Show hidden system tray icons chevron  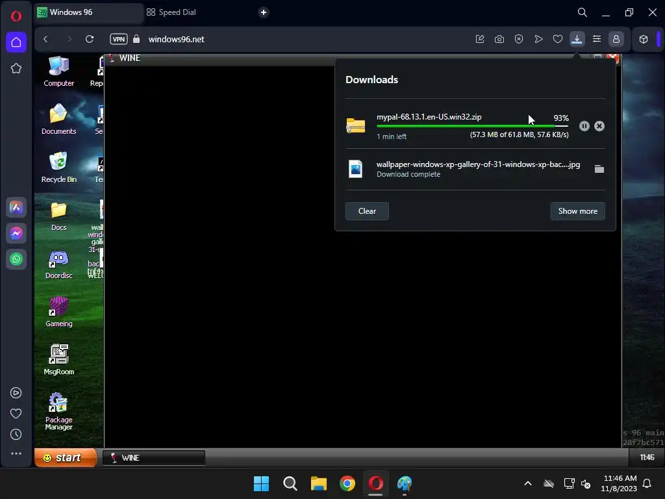(528, 483)
